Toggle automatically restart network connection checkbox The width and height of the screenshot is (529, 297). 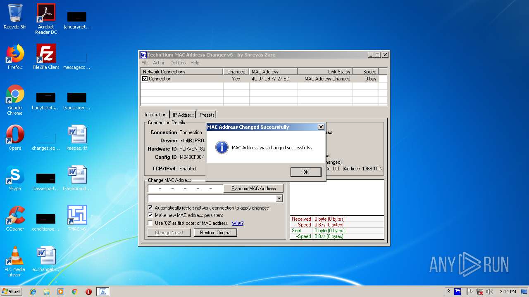(150, 208)
